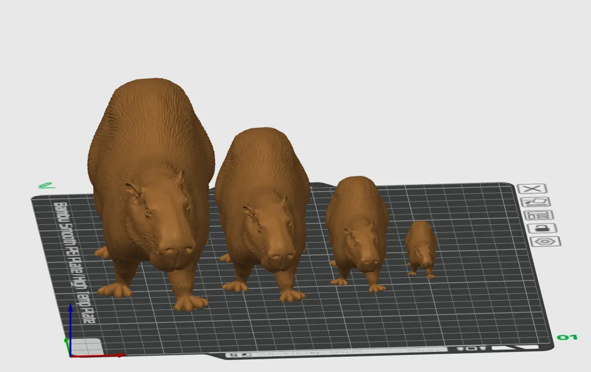Click the Bambu Smooth PEI Plate label

click(76, 262)
